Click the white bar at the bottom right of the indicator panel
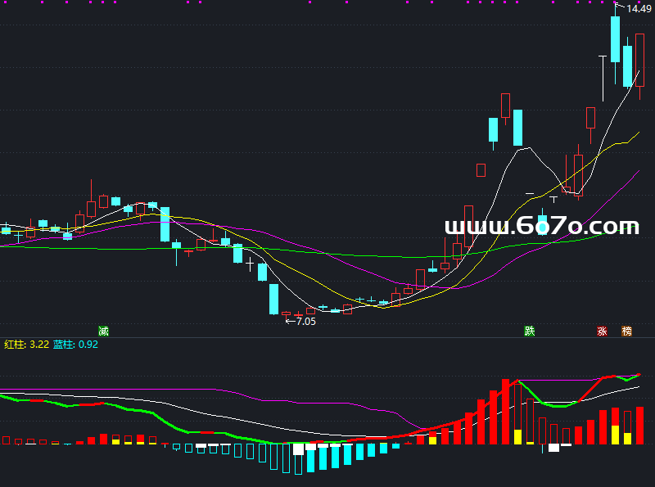This screenshot has height=487, width=655. [x=553, y=448]
